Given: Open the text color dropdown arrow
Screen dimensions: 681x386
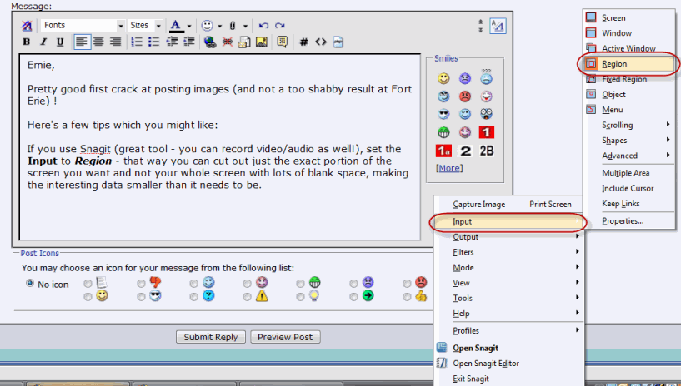Looking at the screenshot, I should [189, 26].
